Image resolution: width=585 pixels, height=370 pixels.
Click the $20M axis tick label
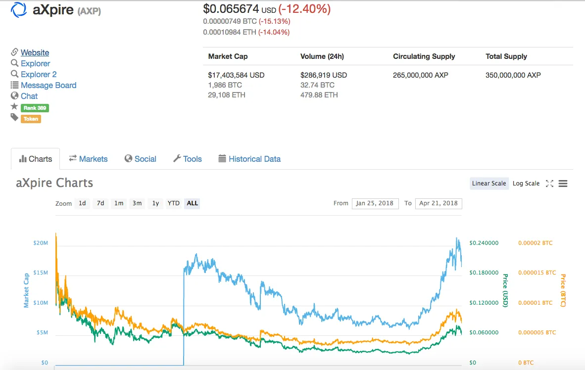(41, 243)
